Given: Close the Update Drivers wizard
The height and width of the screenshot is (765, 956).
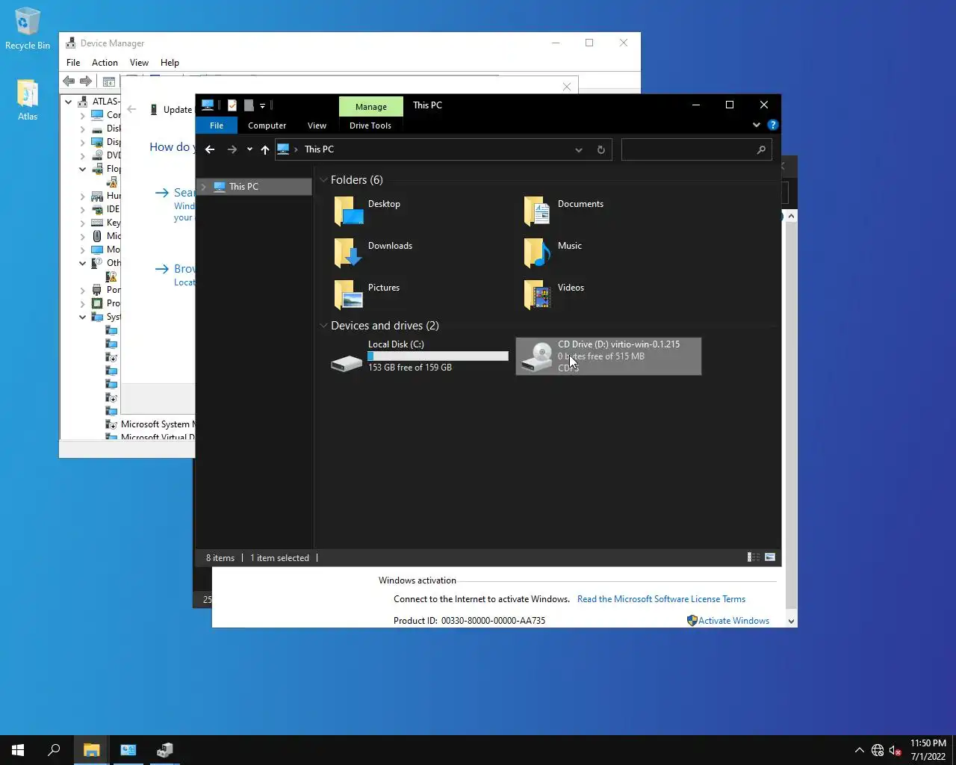Looking at the screenshot, I should click(567, 87).
